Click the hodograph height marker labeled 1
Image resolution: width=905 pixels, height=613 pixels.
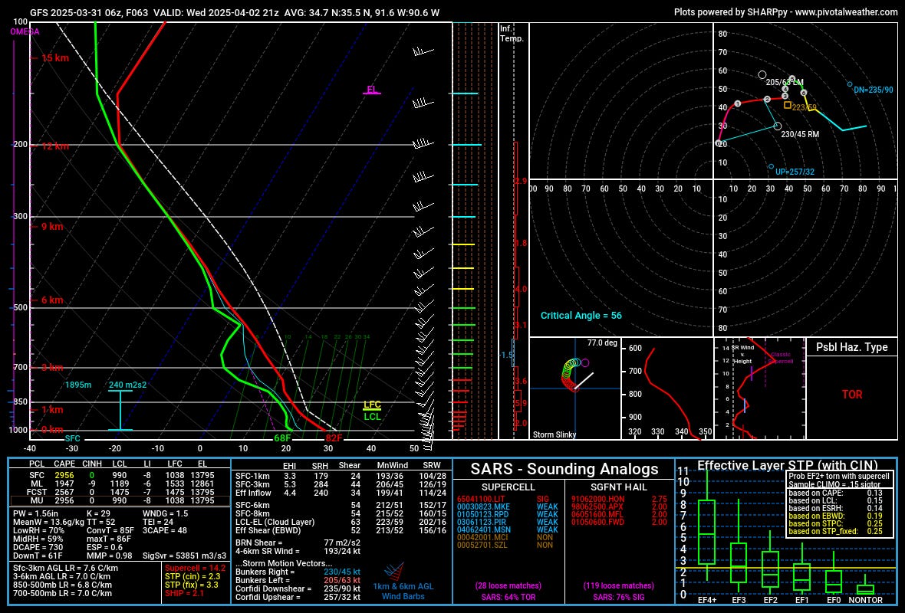point(737,103)
